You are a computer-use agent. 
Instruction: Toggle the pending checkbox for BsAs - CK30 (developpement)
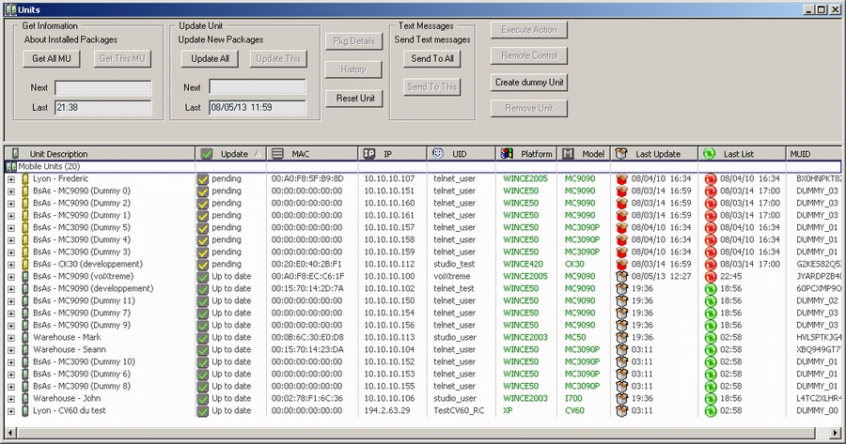coord(202,264)
